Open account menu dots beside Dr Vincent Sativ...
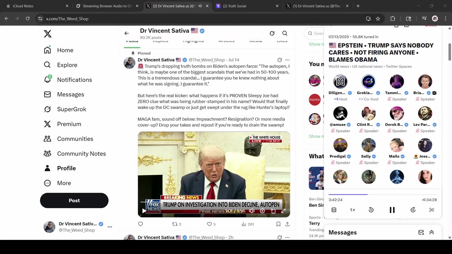The image size is (452, 254). coord(110,227)
